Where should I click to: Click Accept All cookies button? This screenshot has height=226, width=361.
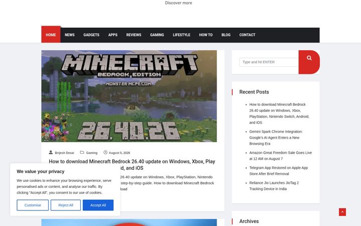point(98,205)
